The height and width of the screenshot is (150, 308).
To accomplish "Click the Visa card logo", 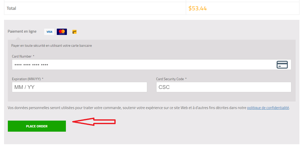I will 49,32.
